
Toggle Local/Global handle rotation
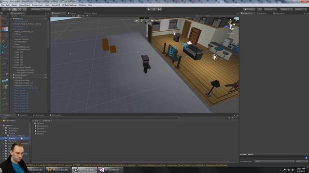46,9
